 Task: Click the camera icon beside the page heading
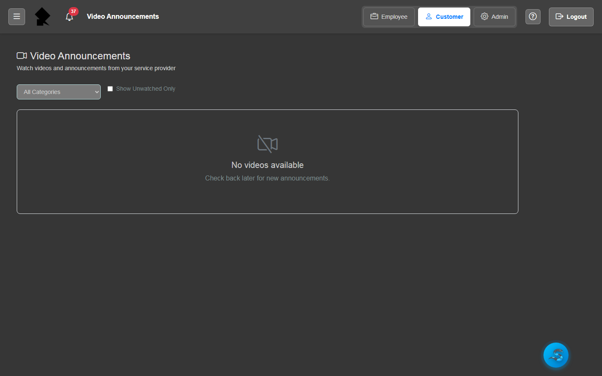tap(22, 56)
